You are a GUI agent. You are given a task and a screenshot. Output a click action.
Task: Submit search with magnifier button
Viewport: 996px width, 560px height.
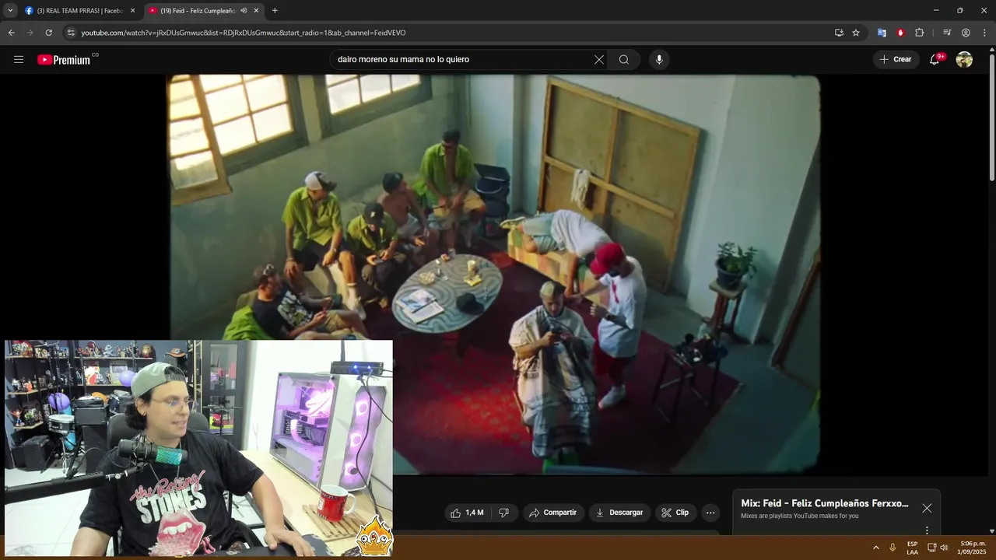(624, 59)
